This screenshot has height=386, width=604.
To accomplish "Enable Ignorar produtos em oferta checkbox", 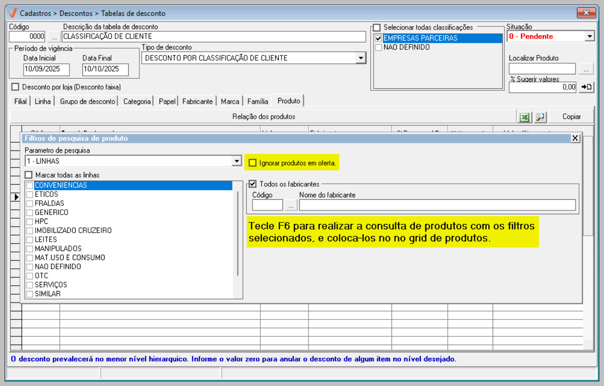I will coord(253,163).
